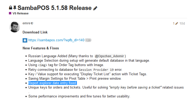
Task: Open the sambapos.com download link
Action: (56, 40)
